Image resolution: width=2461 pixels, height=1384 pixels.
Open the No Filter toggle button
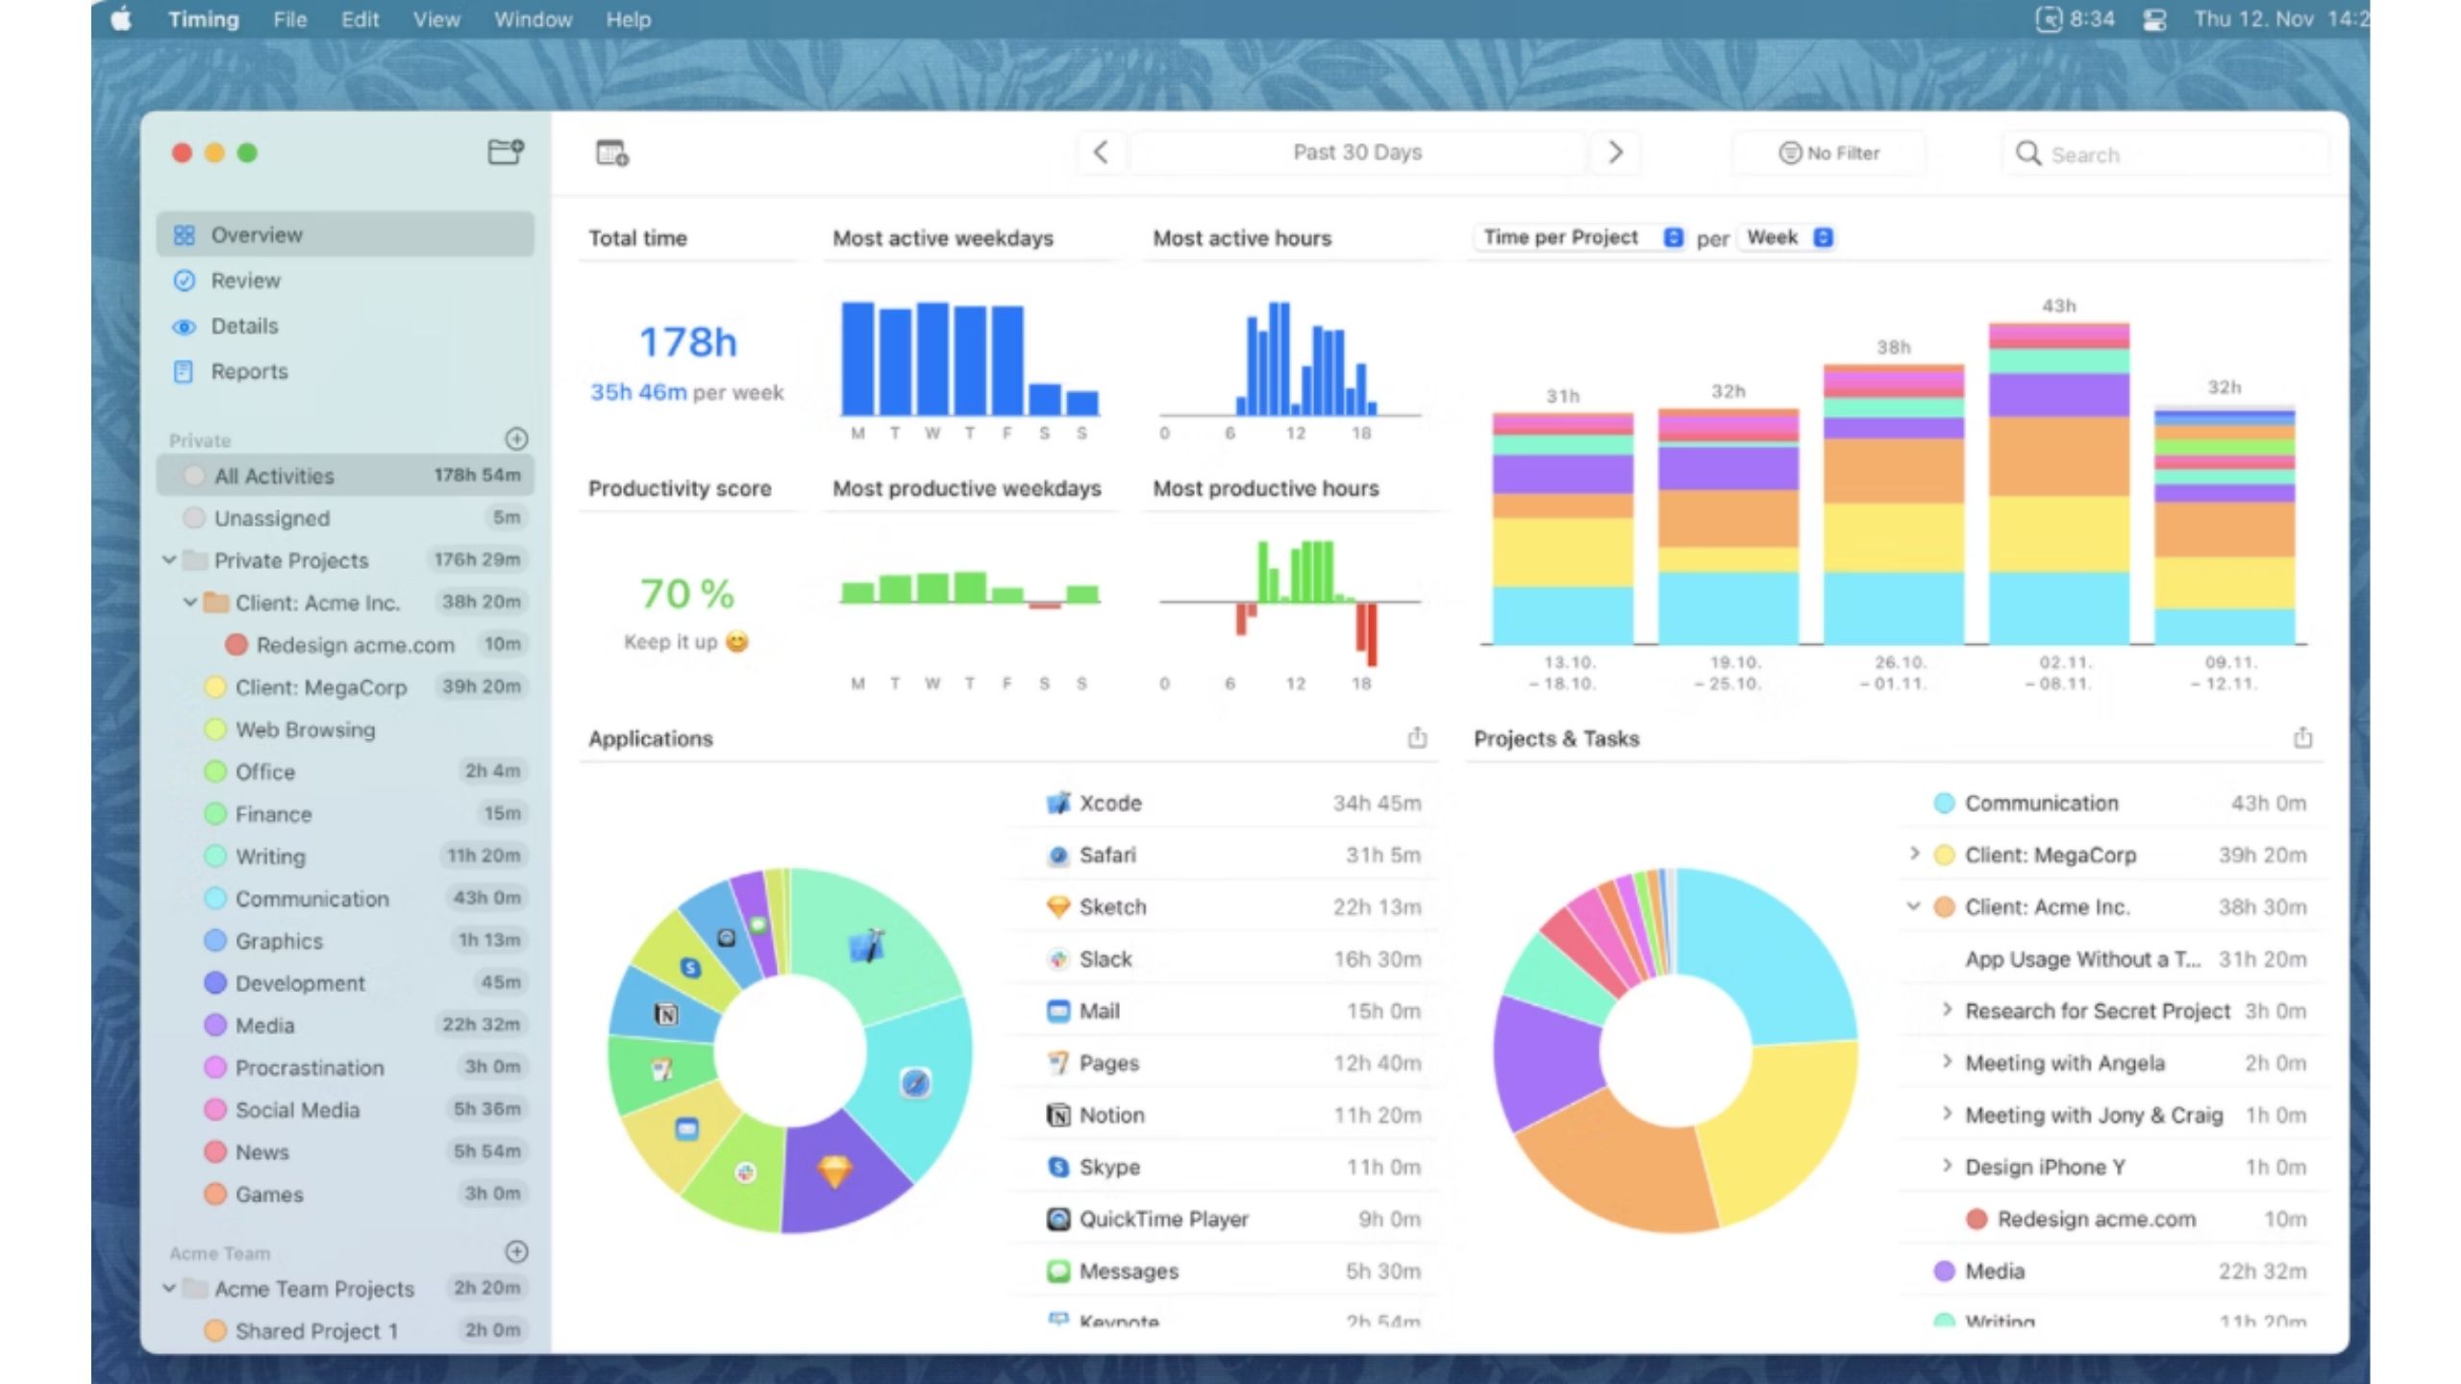click(1828, 153)
